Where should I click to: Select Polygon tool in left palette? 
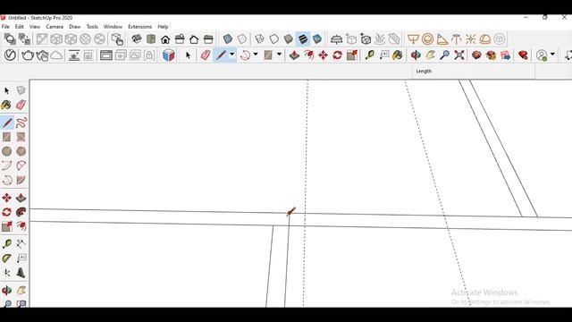[x=21, y=151]
